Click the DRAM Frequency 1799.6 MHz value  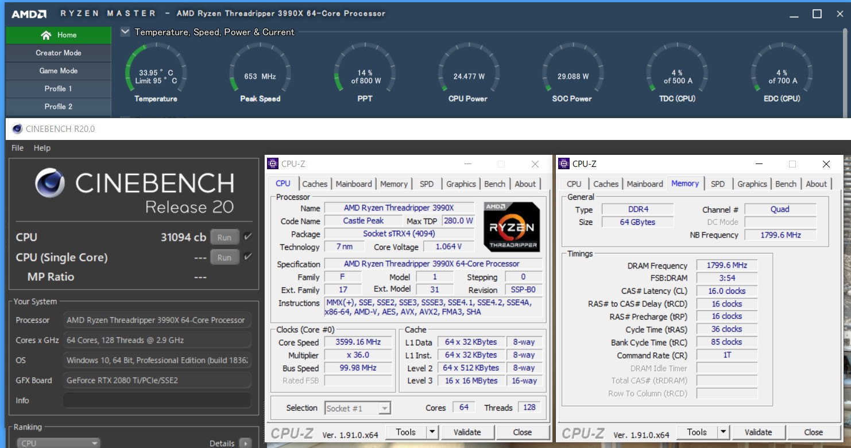point(727,266)
